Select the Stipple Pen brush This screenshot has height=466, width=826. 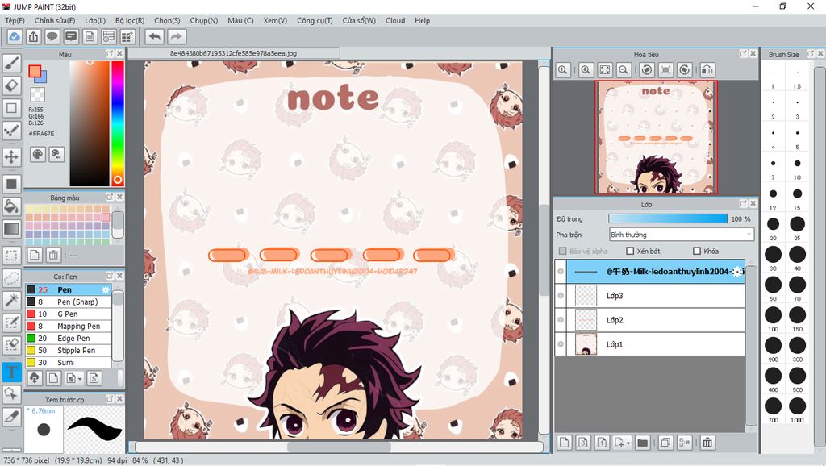(x=69, y=350)
